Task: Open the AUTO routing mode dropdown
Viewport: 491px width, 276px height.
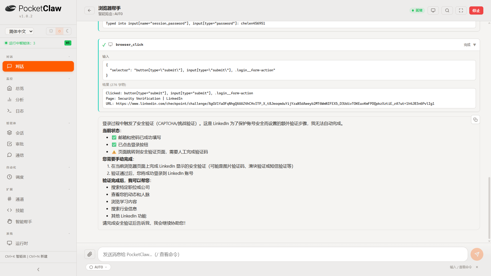Action: (98, 267)
